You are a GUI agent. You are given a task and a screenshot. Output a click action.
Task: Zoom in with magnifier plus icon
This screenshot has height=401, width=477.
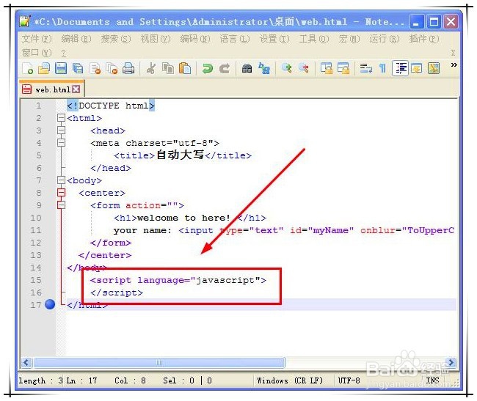pyautogui.click(x=286, y=68)
